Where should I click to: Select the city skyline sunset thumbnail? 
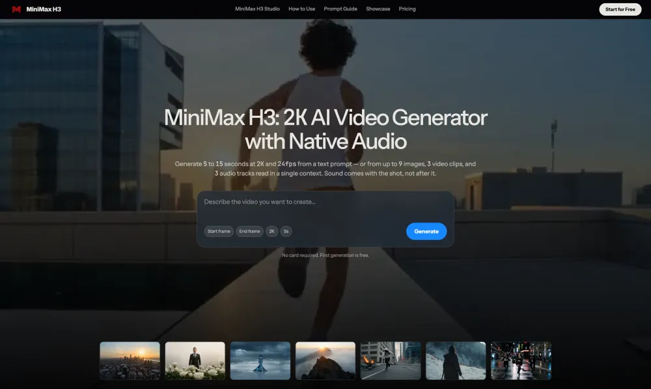(130, 361)
